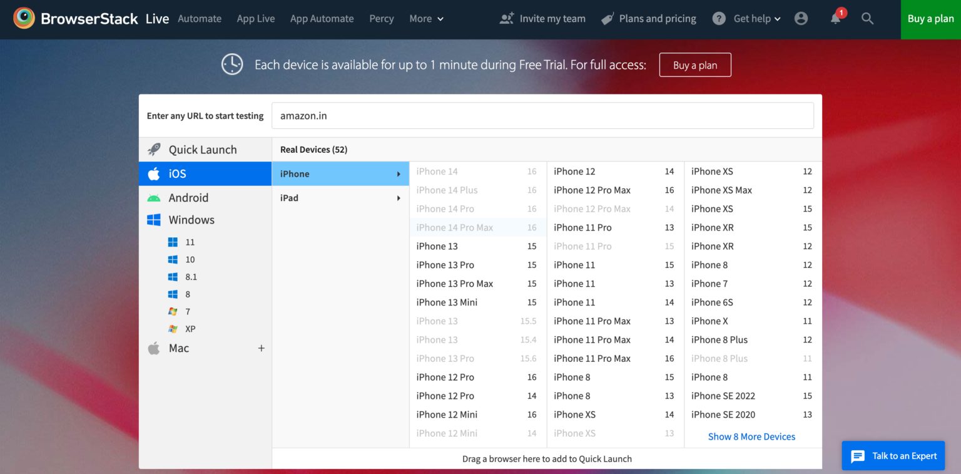Click the Get help question mark icon
The image size is (961, 474).
coord(718,18)
